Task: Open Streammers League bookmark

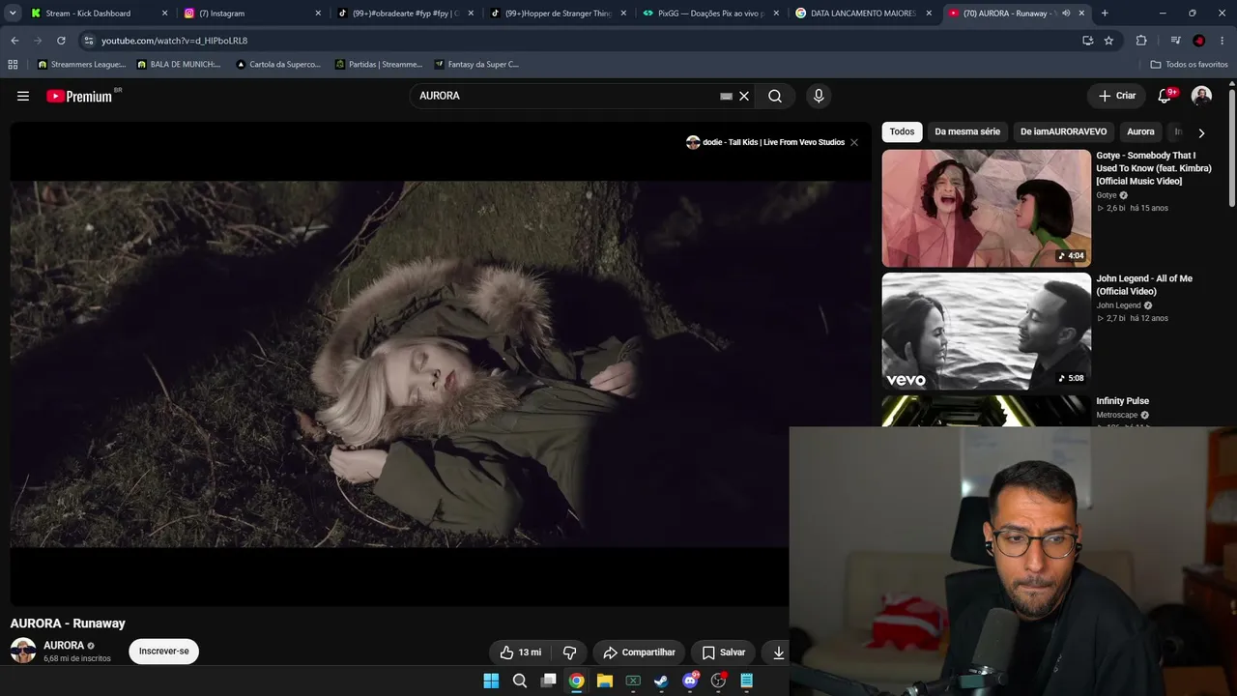Action: pyautogui.click(x=81, y=65)
